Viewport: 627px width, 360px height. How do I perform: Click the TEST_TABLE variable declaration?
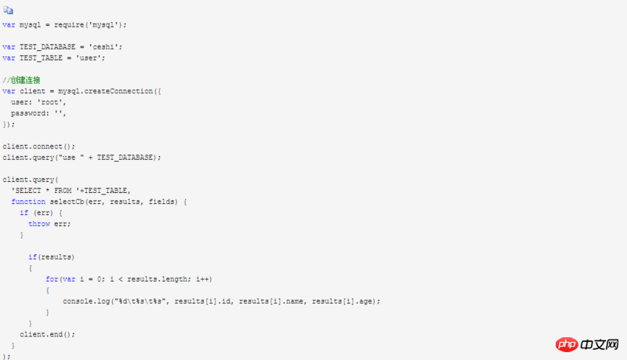coord(53,58)
